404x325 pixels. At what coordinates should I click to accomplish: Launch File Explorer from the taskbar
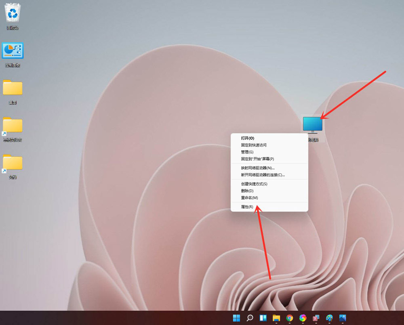276,319
